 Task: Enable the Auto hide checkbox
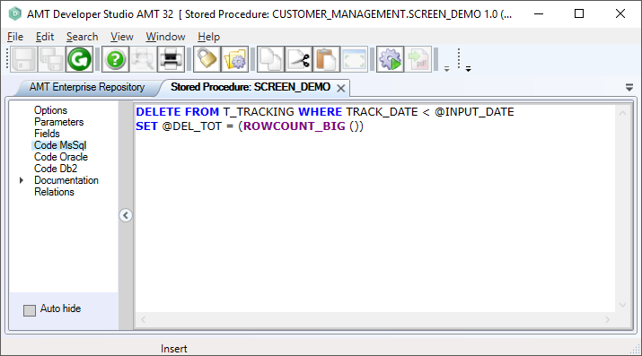[30, 310]
